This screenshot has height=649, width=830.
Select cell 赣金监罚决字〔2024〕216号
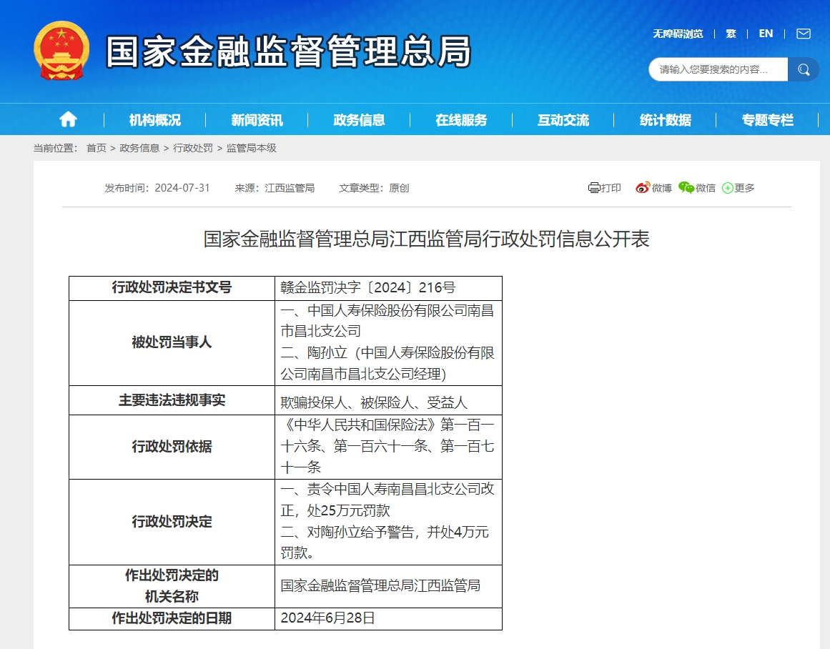pos(388,288)
